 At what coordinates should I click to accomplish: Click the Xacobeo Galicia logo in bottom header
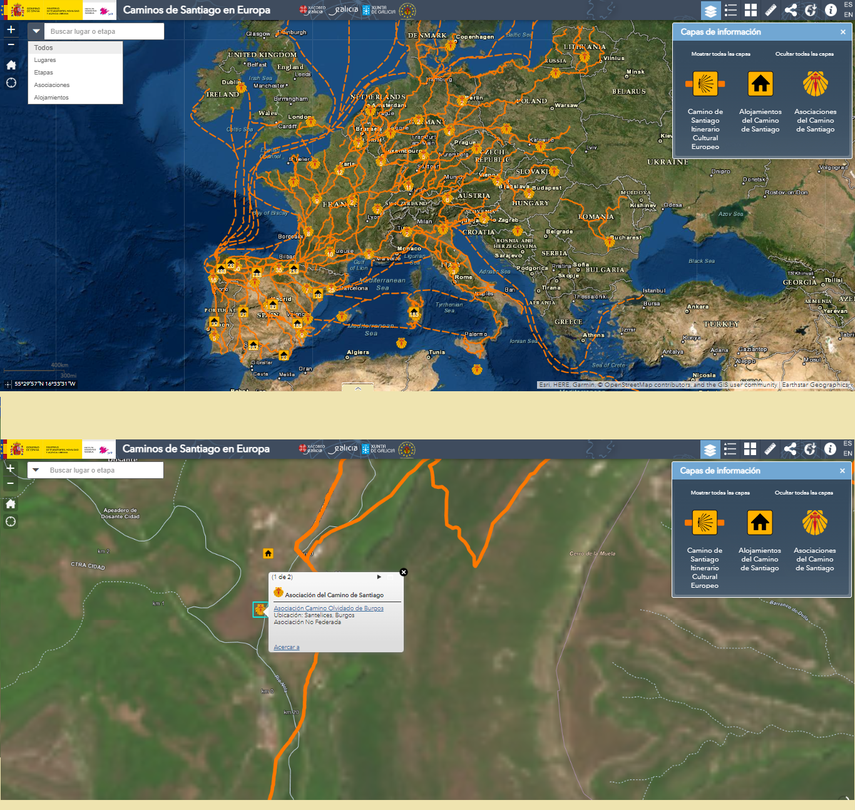(x=312, y=449)
